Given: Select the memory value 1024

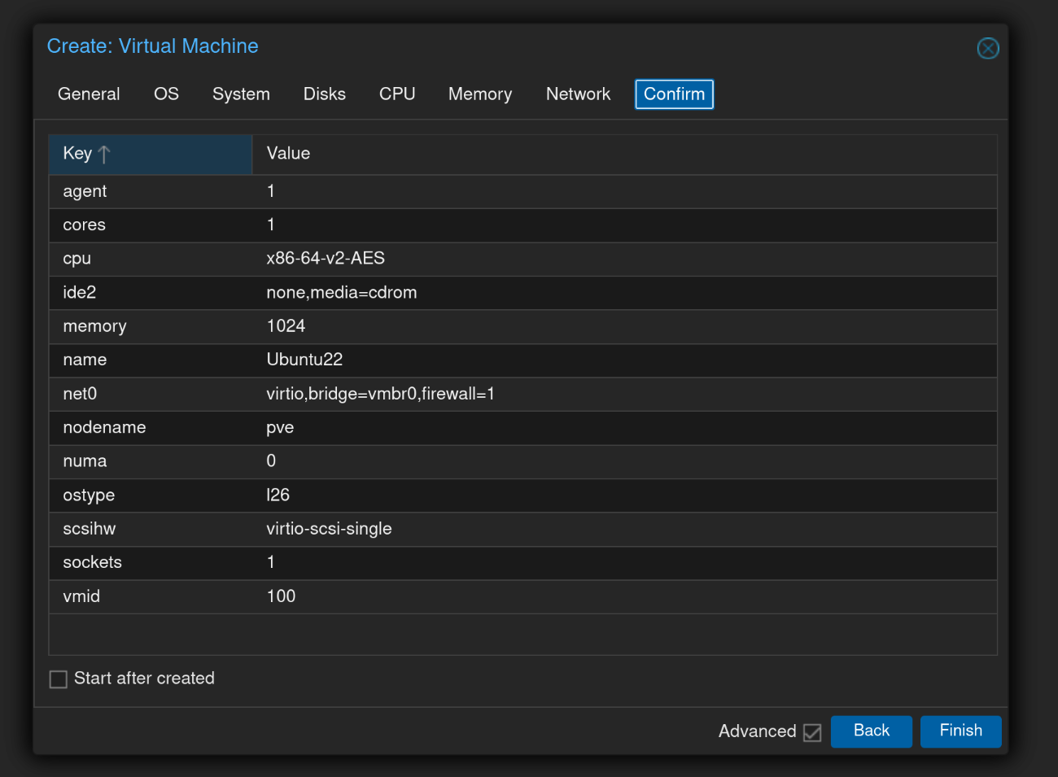Looking at the screenshot, I should pyautogui.click(x=286, y=326).
